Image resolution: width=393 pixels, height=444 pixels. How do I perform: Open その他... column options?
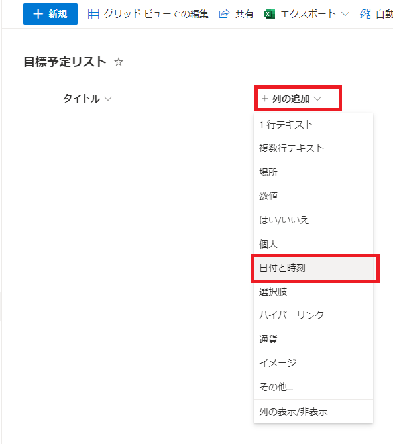[313, 387]
